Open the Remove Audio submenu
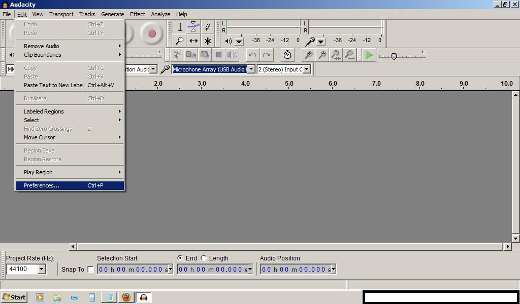Viewport: 520px width, 304px height. (70, 46)
